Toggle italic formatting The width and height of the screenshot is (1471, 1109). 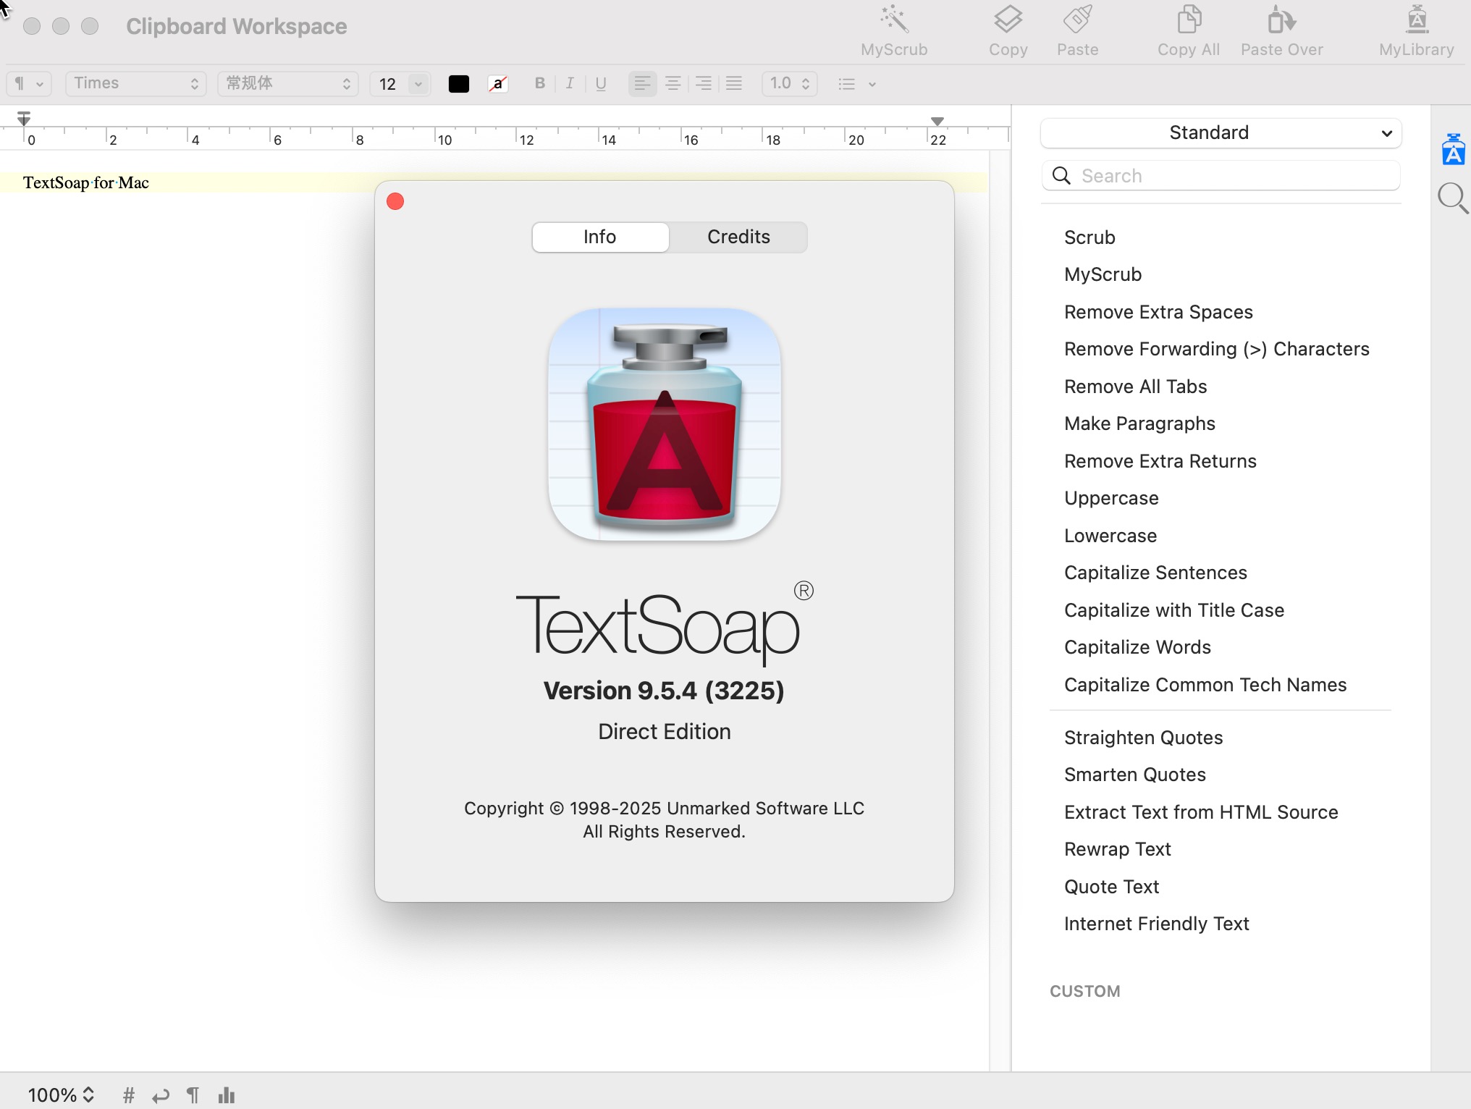(570, 83)
